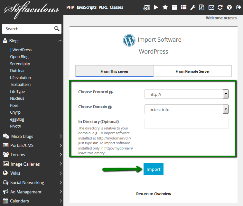Click the search magnifier icon
Screen dimensions: 243x206
click(57, 29)
